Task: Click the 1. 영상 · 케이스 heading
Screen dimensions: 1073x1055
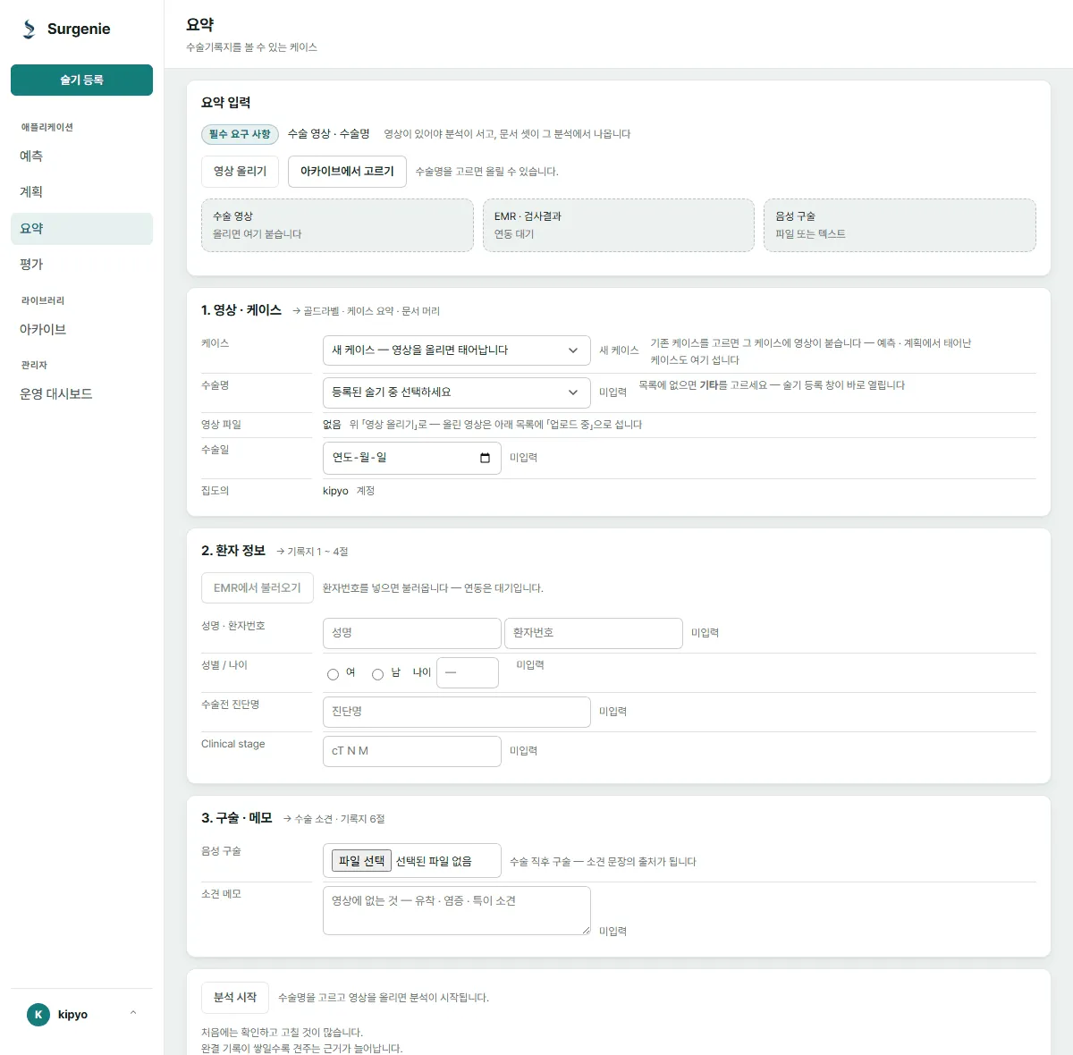Action: coord(241,310)
